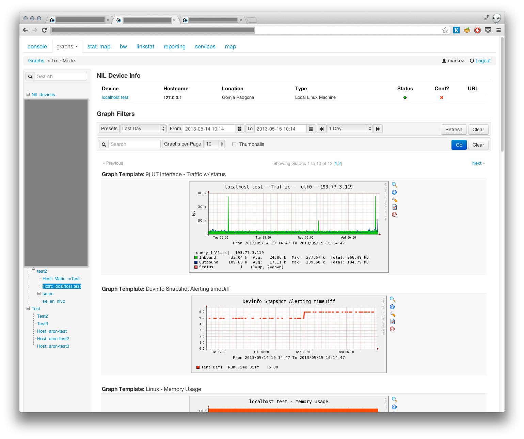Click the red X in Conf column
This screenshot has height=439, width=524.
click(x=442, y=97)
